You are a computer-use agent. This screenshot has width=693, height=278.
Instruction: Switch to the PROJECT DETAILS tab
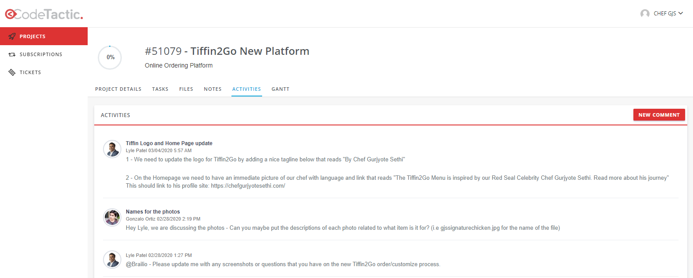click(x=118, y=89)
